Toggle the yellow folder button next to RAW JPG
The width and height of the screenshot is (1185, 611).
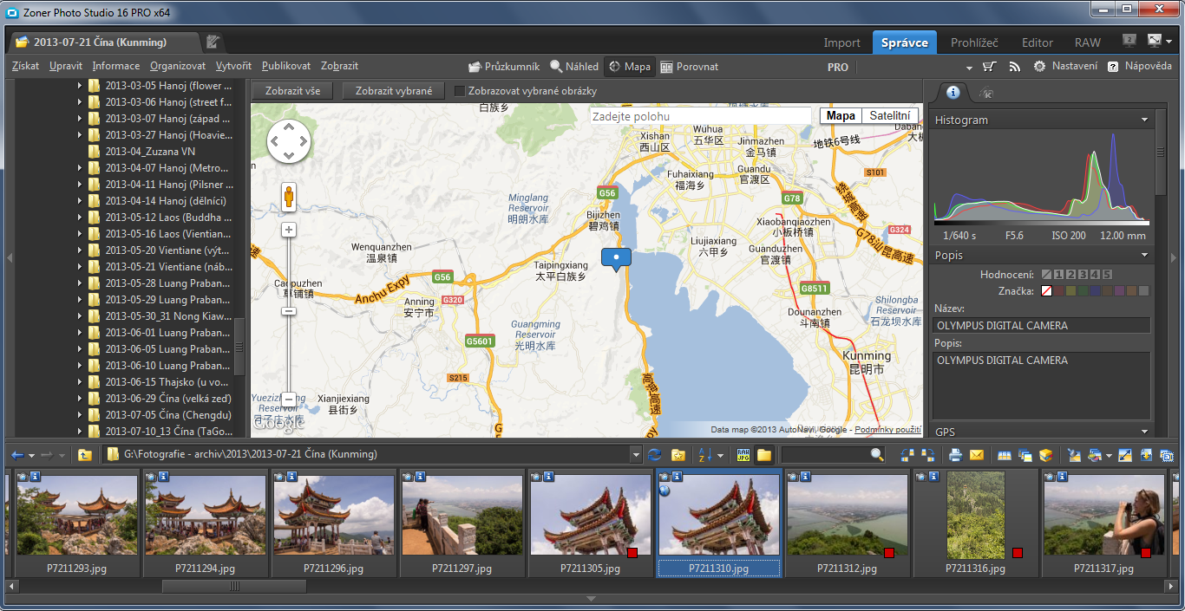[764, 455]
